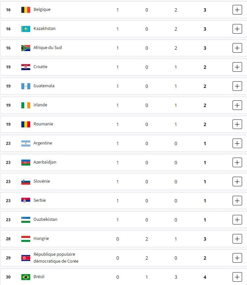Expand République populaire démocratique de Corée
This screenshot has width=247, height=285.
point(237,258)
